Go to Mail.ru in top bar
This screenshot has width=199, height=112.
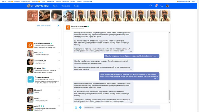tap(4, 1)
